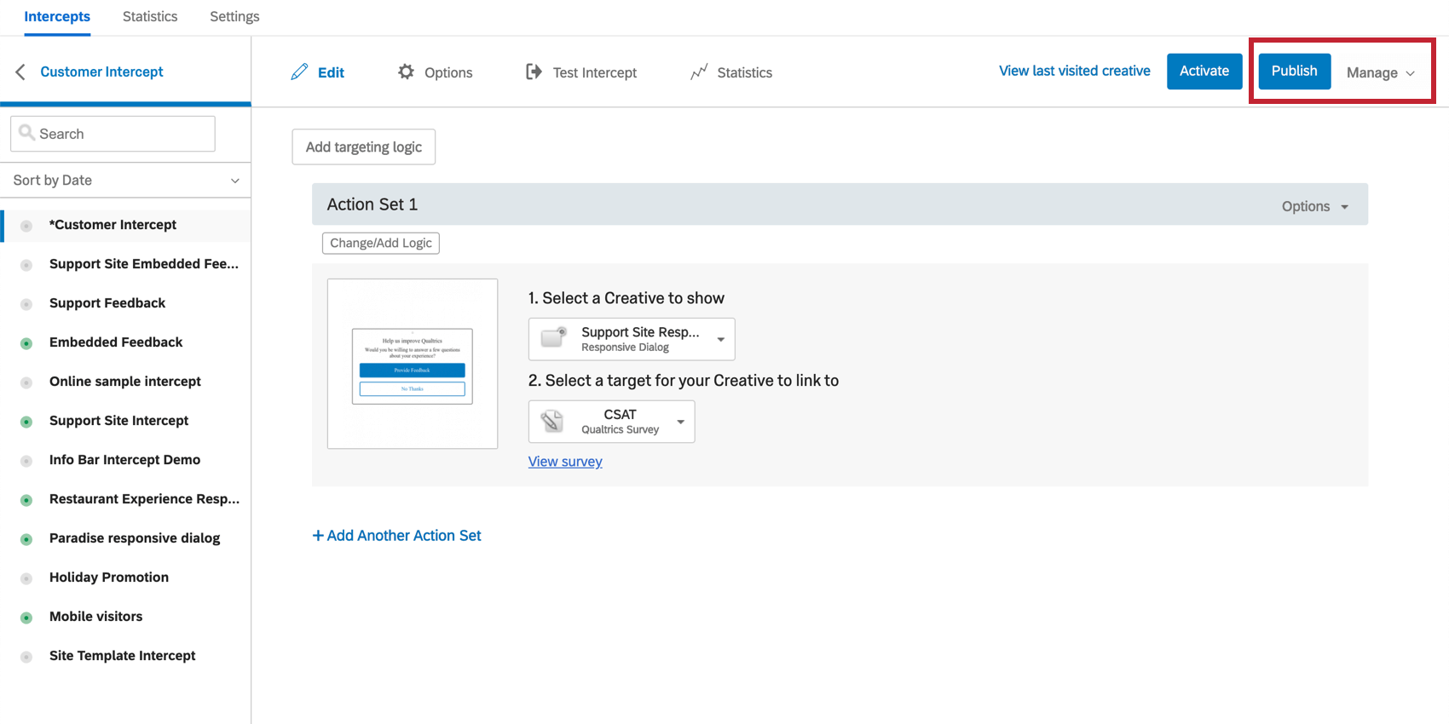The width and height of the screenshot is (1449, 724).
Task: Click the Test Intercept arrow icon
Action: tap(534, 72)
